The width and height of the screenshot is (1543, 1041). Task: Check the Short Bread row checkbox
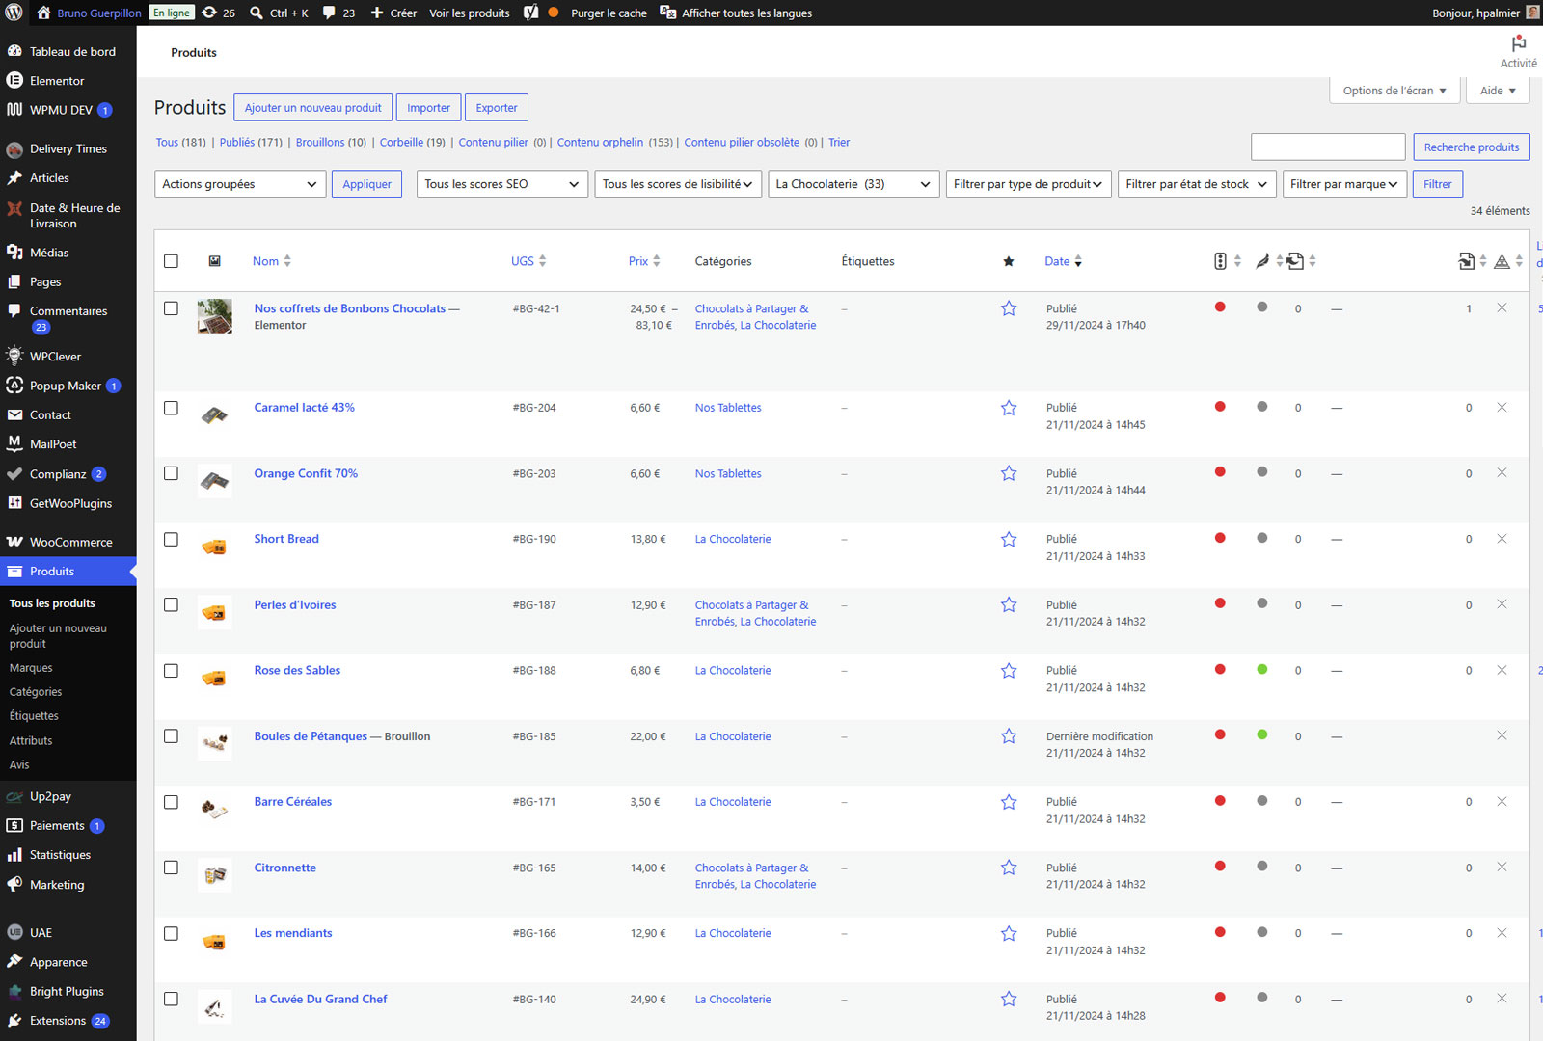(x=171, y=540)
